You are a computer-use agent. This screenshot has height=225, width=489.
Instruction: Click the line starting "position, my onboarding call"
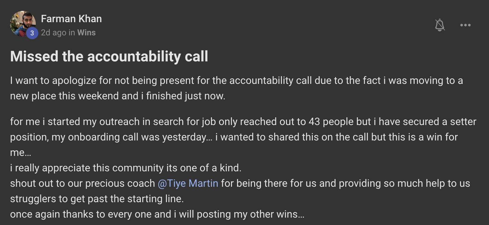[234, 137]
